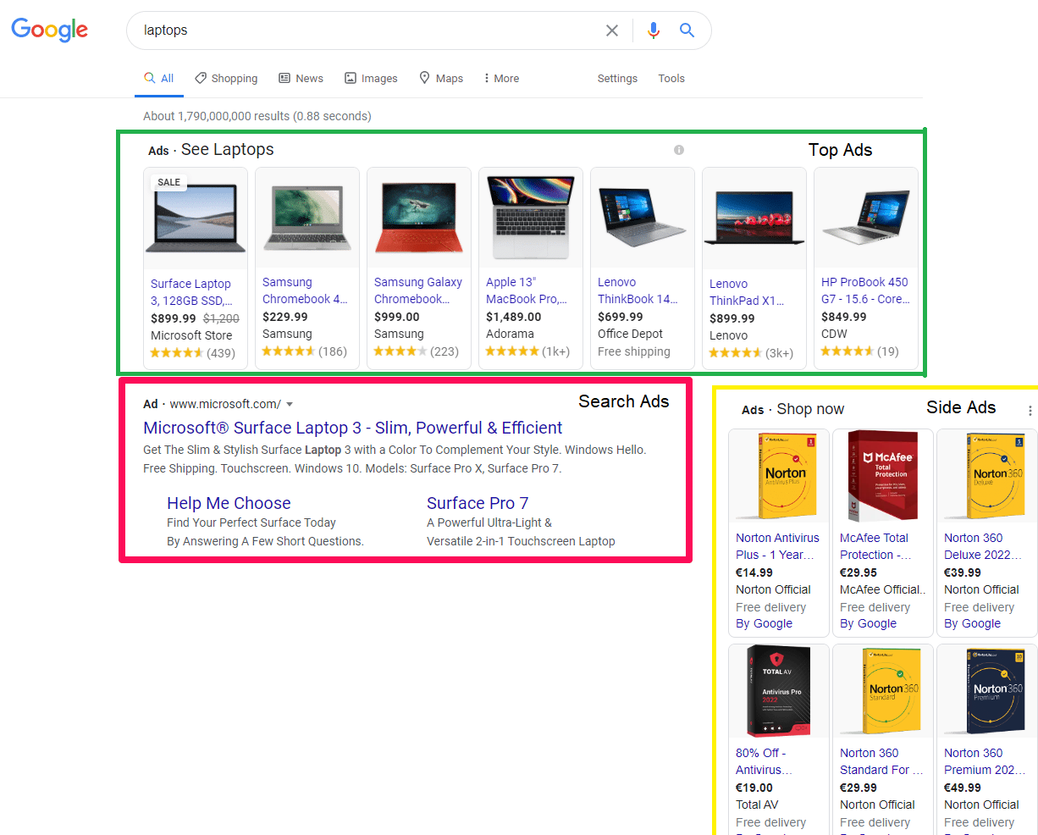Open Norton 360 Premium title link
The image size is (1038, 835).
[x=985, y=761]
